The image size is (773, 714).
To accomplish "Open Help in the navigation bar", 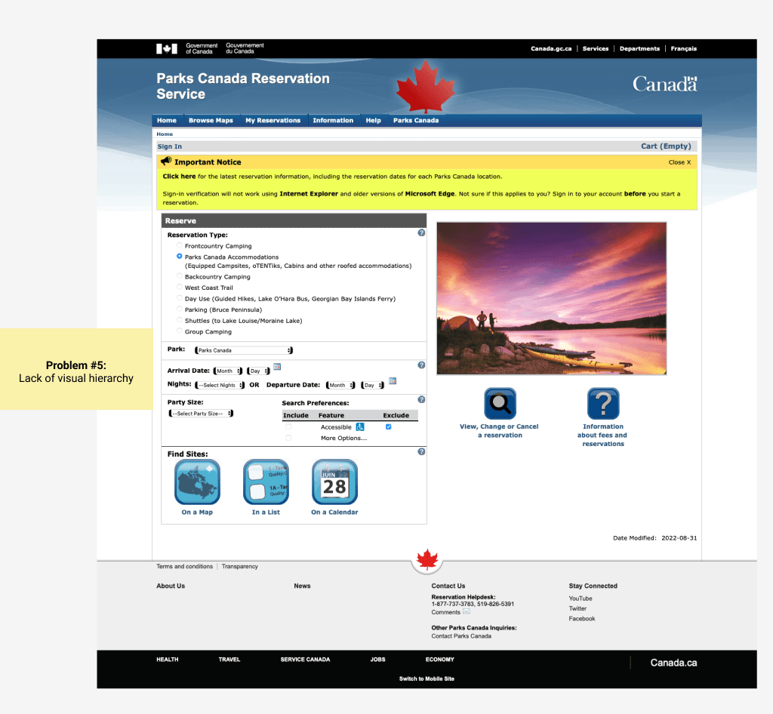I will (x=373, y=120).
